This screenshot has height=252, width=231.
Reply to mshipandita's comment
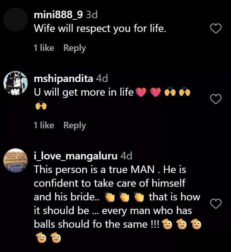pyautogui.click(x=74, y=126)
